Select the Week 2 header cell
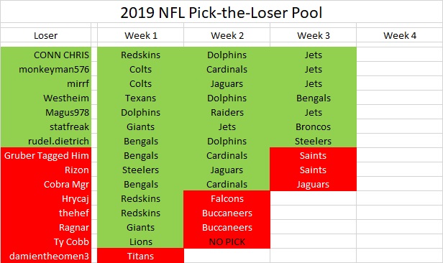This screenshot has height=263, width=443. (x=227, y=35)
